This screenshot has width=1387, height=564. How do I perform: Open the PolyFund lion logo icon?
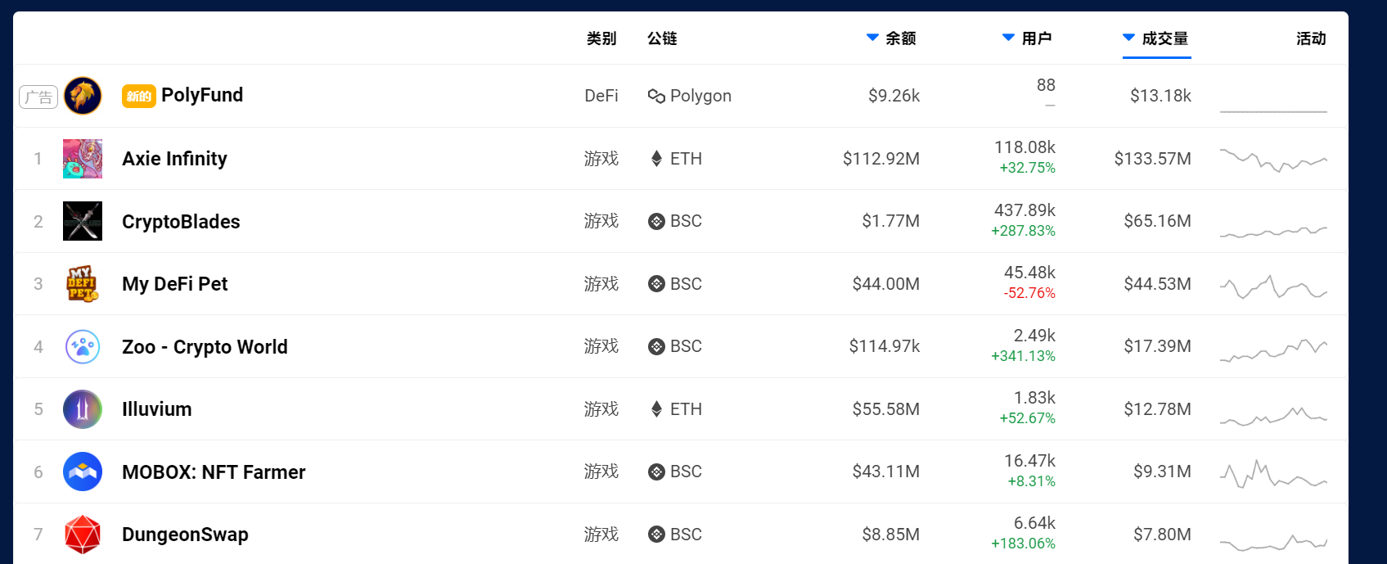83,96
